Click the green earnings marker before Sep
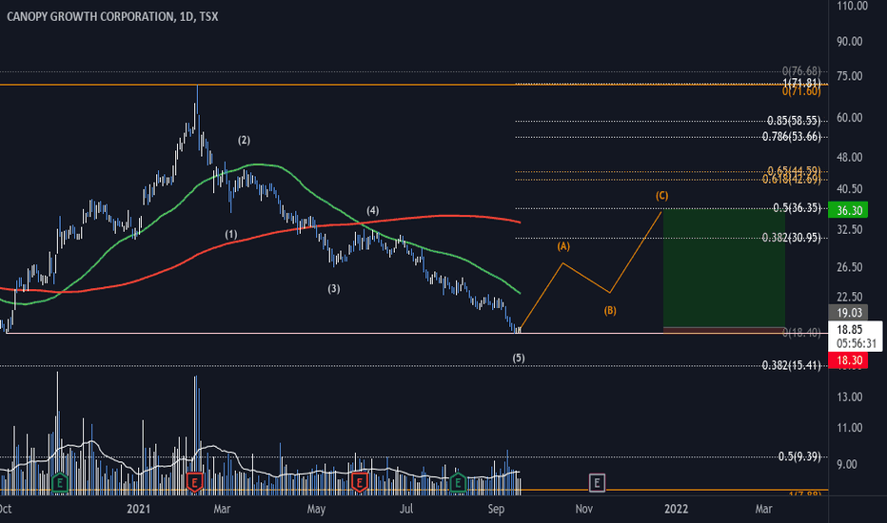 (457, 483)
